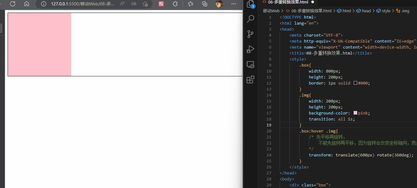
Task: Click the read aloud icon in address bar
Action: [x=122, y=4]
